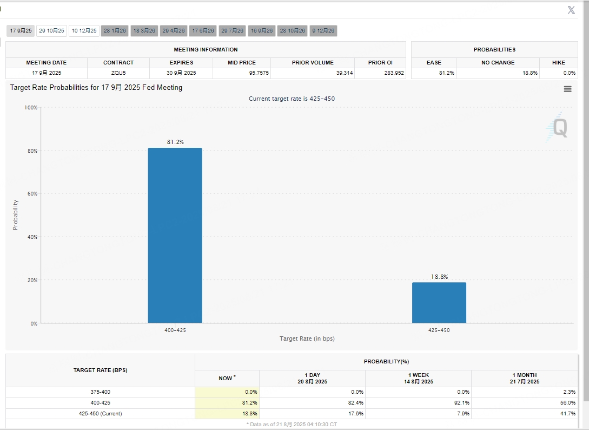The width and height of the screenshot is (589, 430).
Task: Click the CONTRACT column header
Action: [118, 63]
